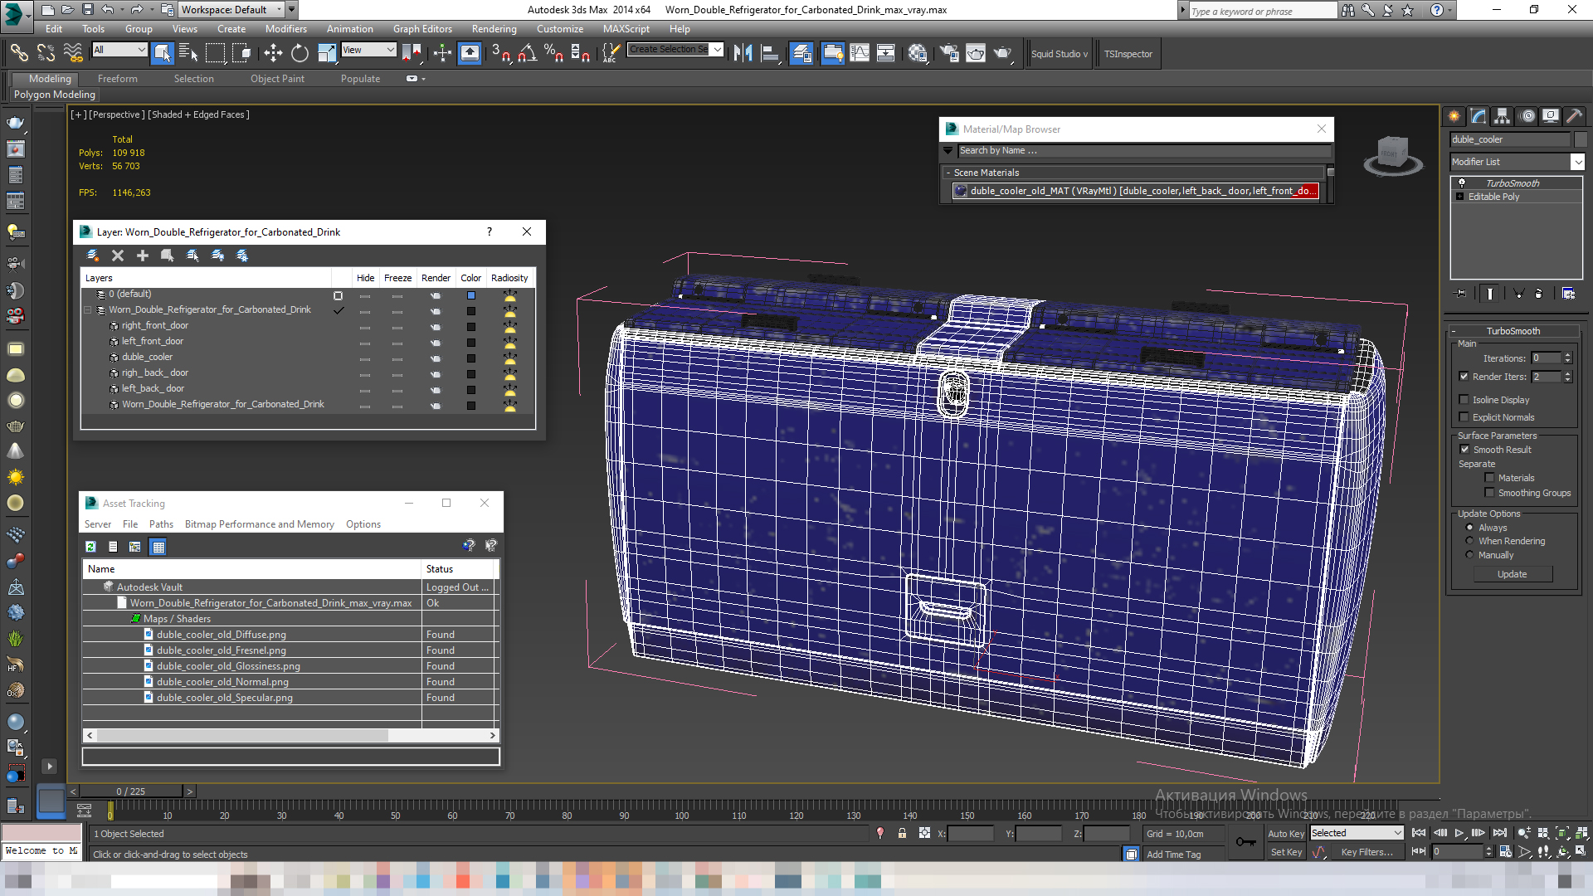Choose the Rectangular Selection Region tool

pos(215,53)
